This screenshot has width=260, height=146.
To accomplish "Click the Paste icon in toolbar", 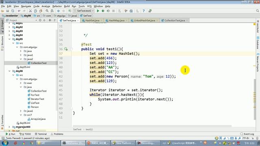I will tap(41, 11).
